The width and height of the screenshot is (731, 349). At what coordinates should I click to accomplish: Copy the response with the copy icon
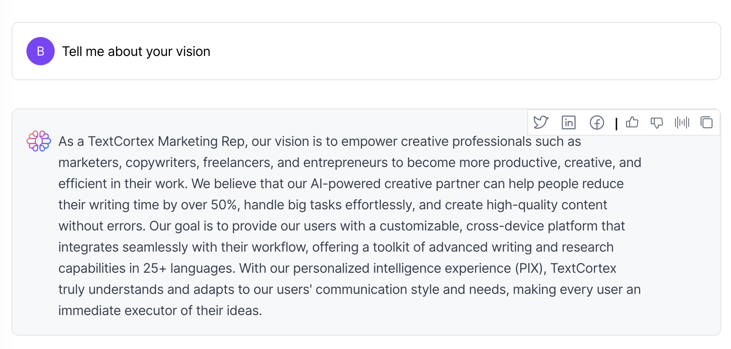click(x=706, y=123)
